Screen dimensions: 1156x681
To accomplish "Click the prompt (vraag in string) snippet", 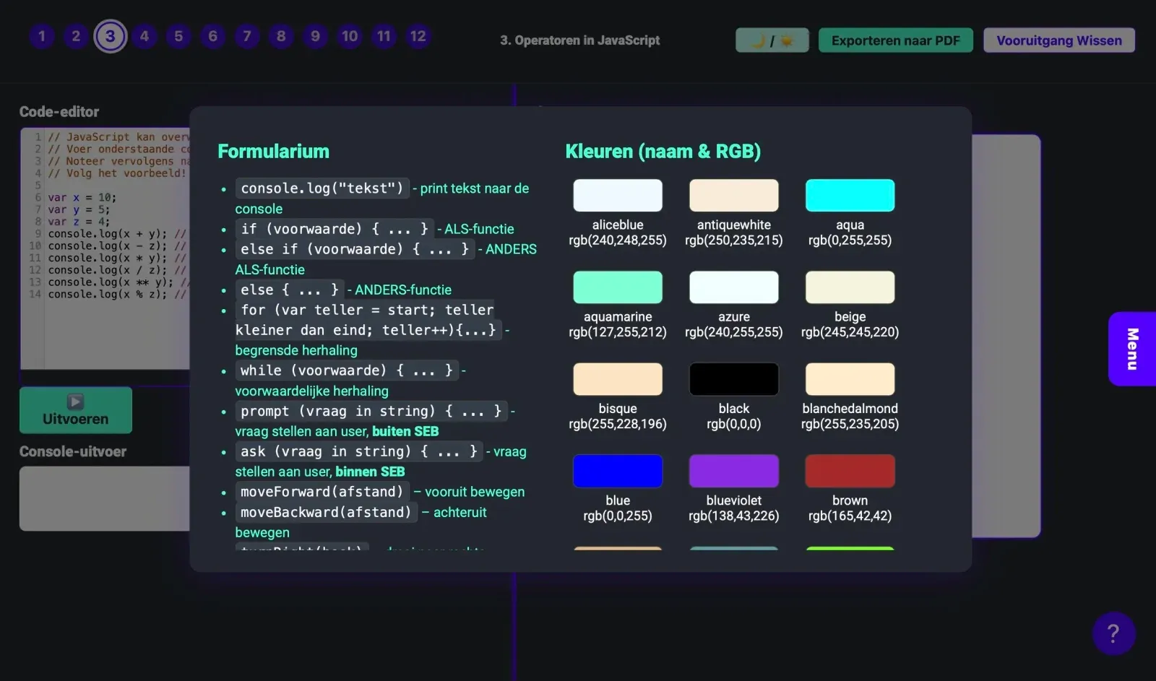I will (371, 411).
